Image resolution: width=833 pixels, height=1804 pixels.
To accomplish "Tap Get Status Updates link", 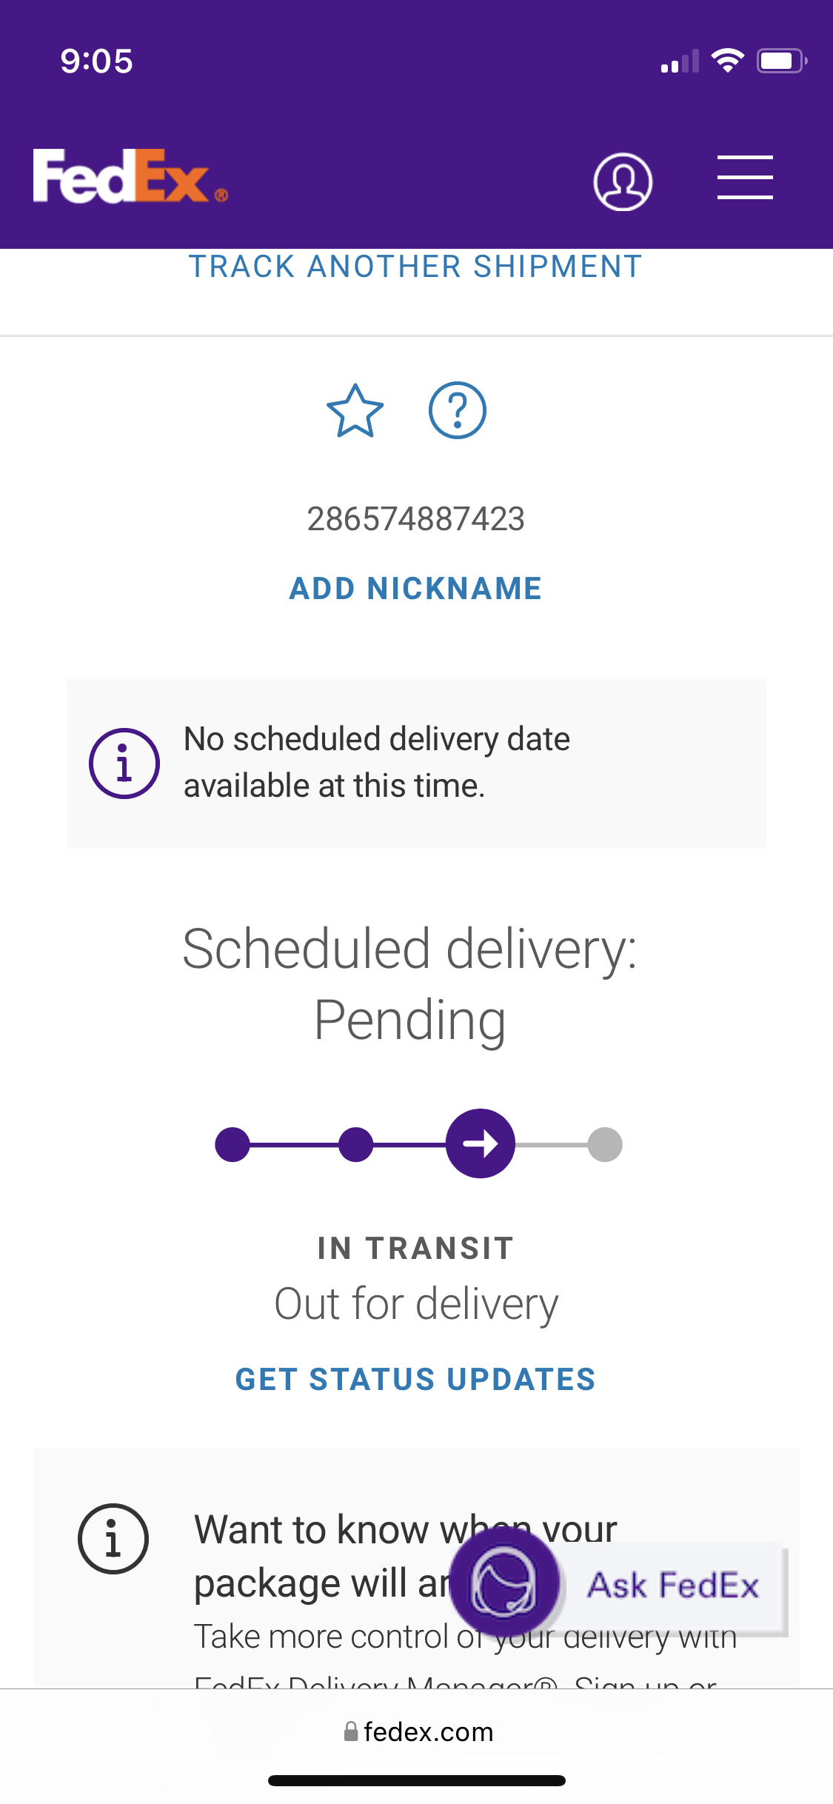I will [x=415, y=1380].
